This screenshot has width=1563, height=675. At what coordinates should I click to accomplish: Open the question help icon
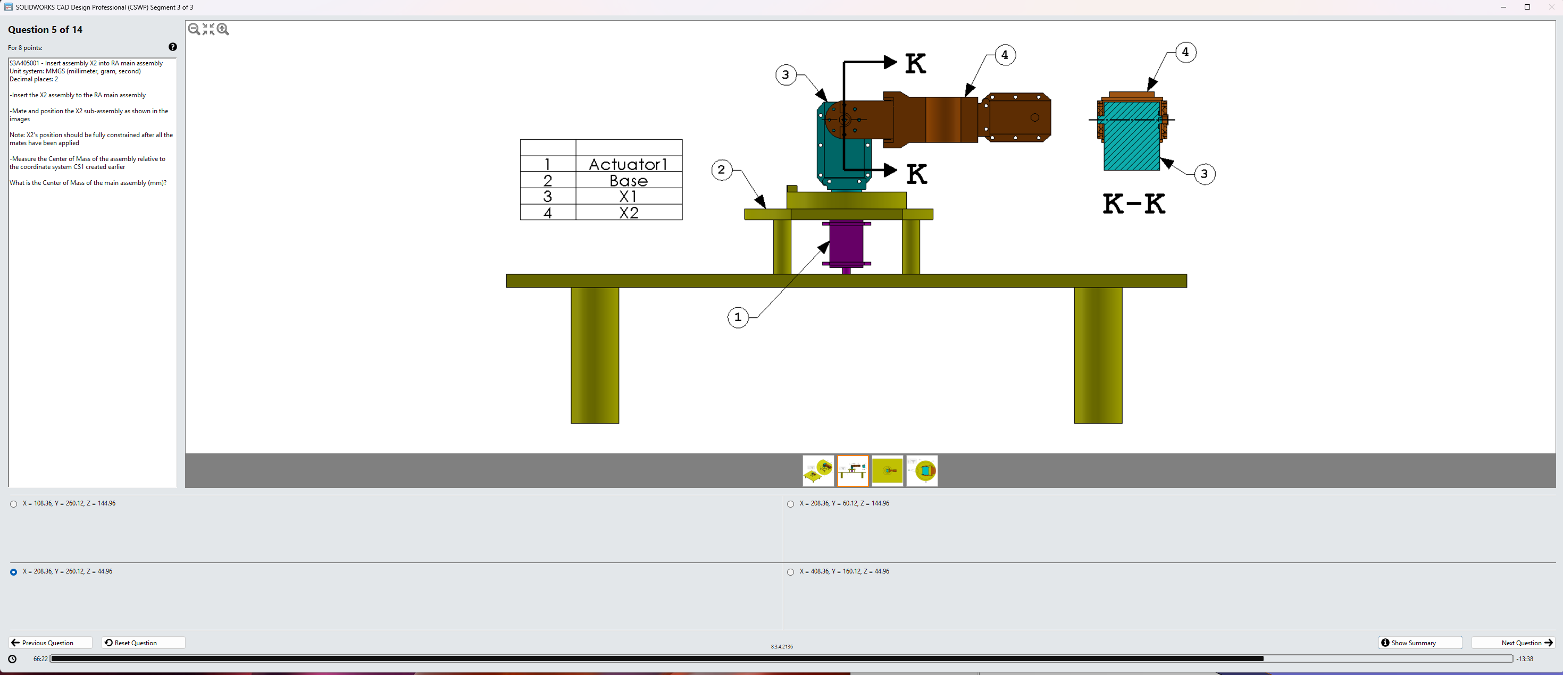[173, 47]
